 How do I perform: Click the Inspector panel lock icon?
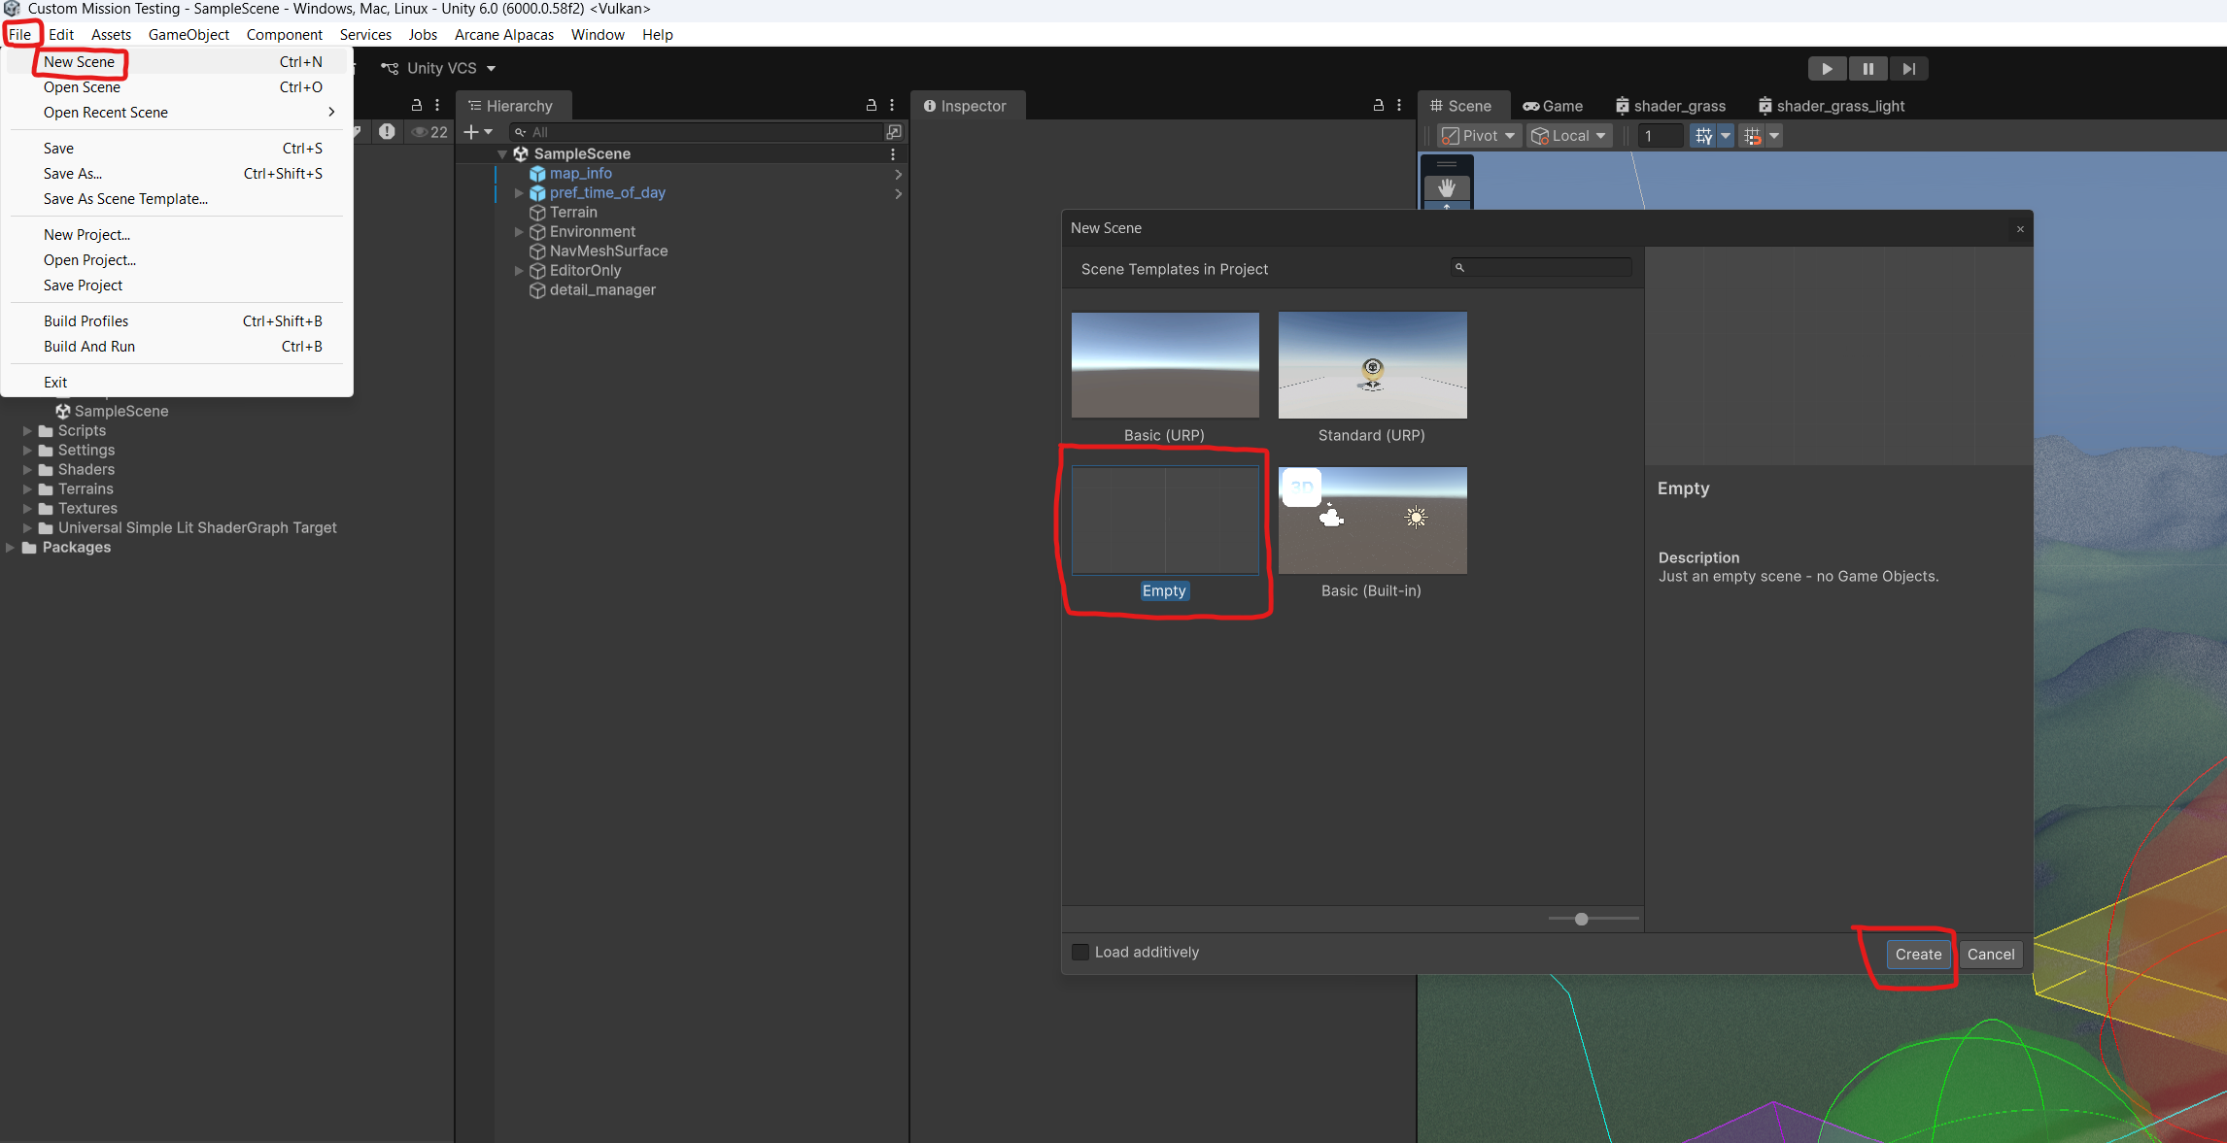click(1378, 105)
